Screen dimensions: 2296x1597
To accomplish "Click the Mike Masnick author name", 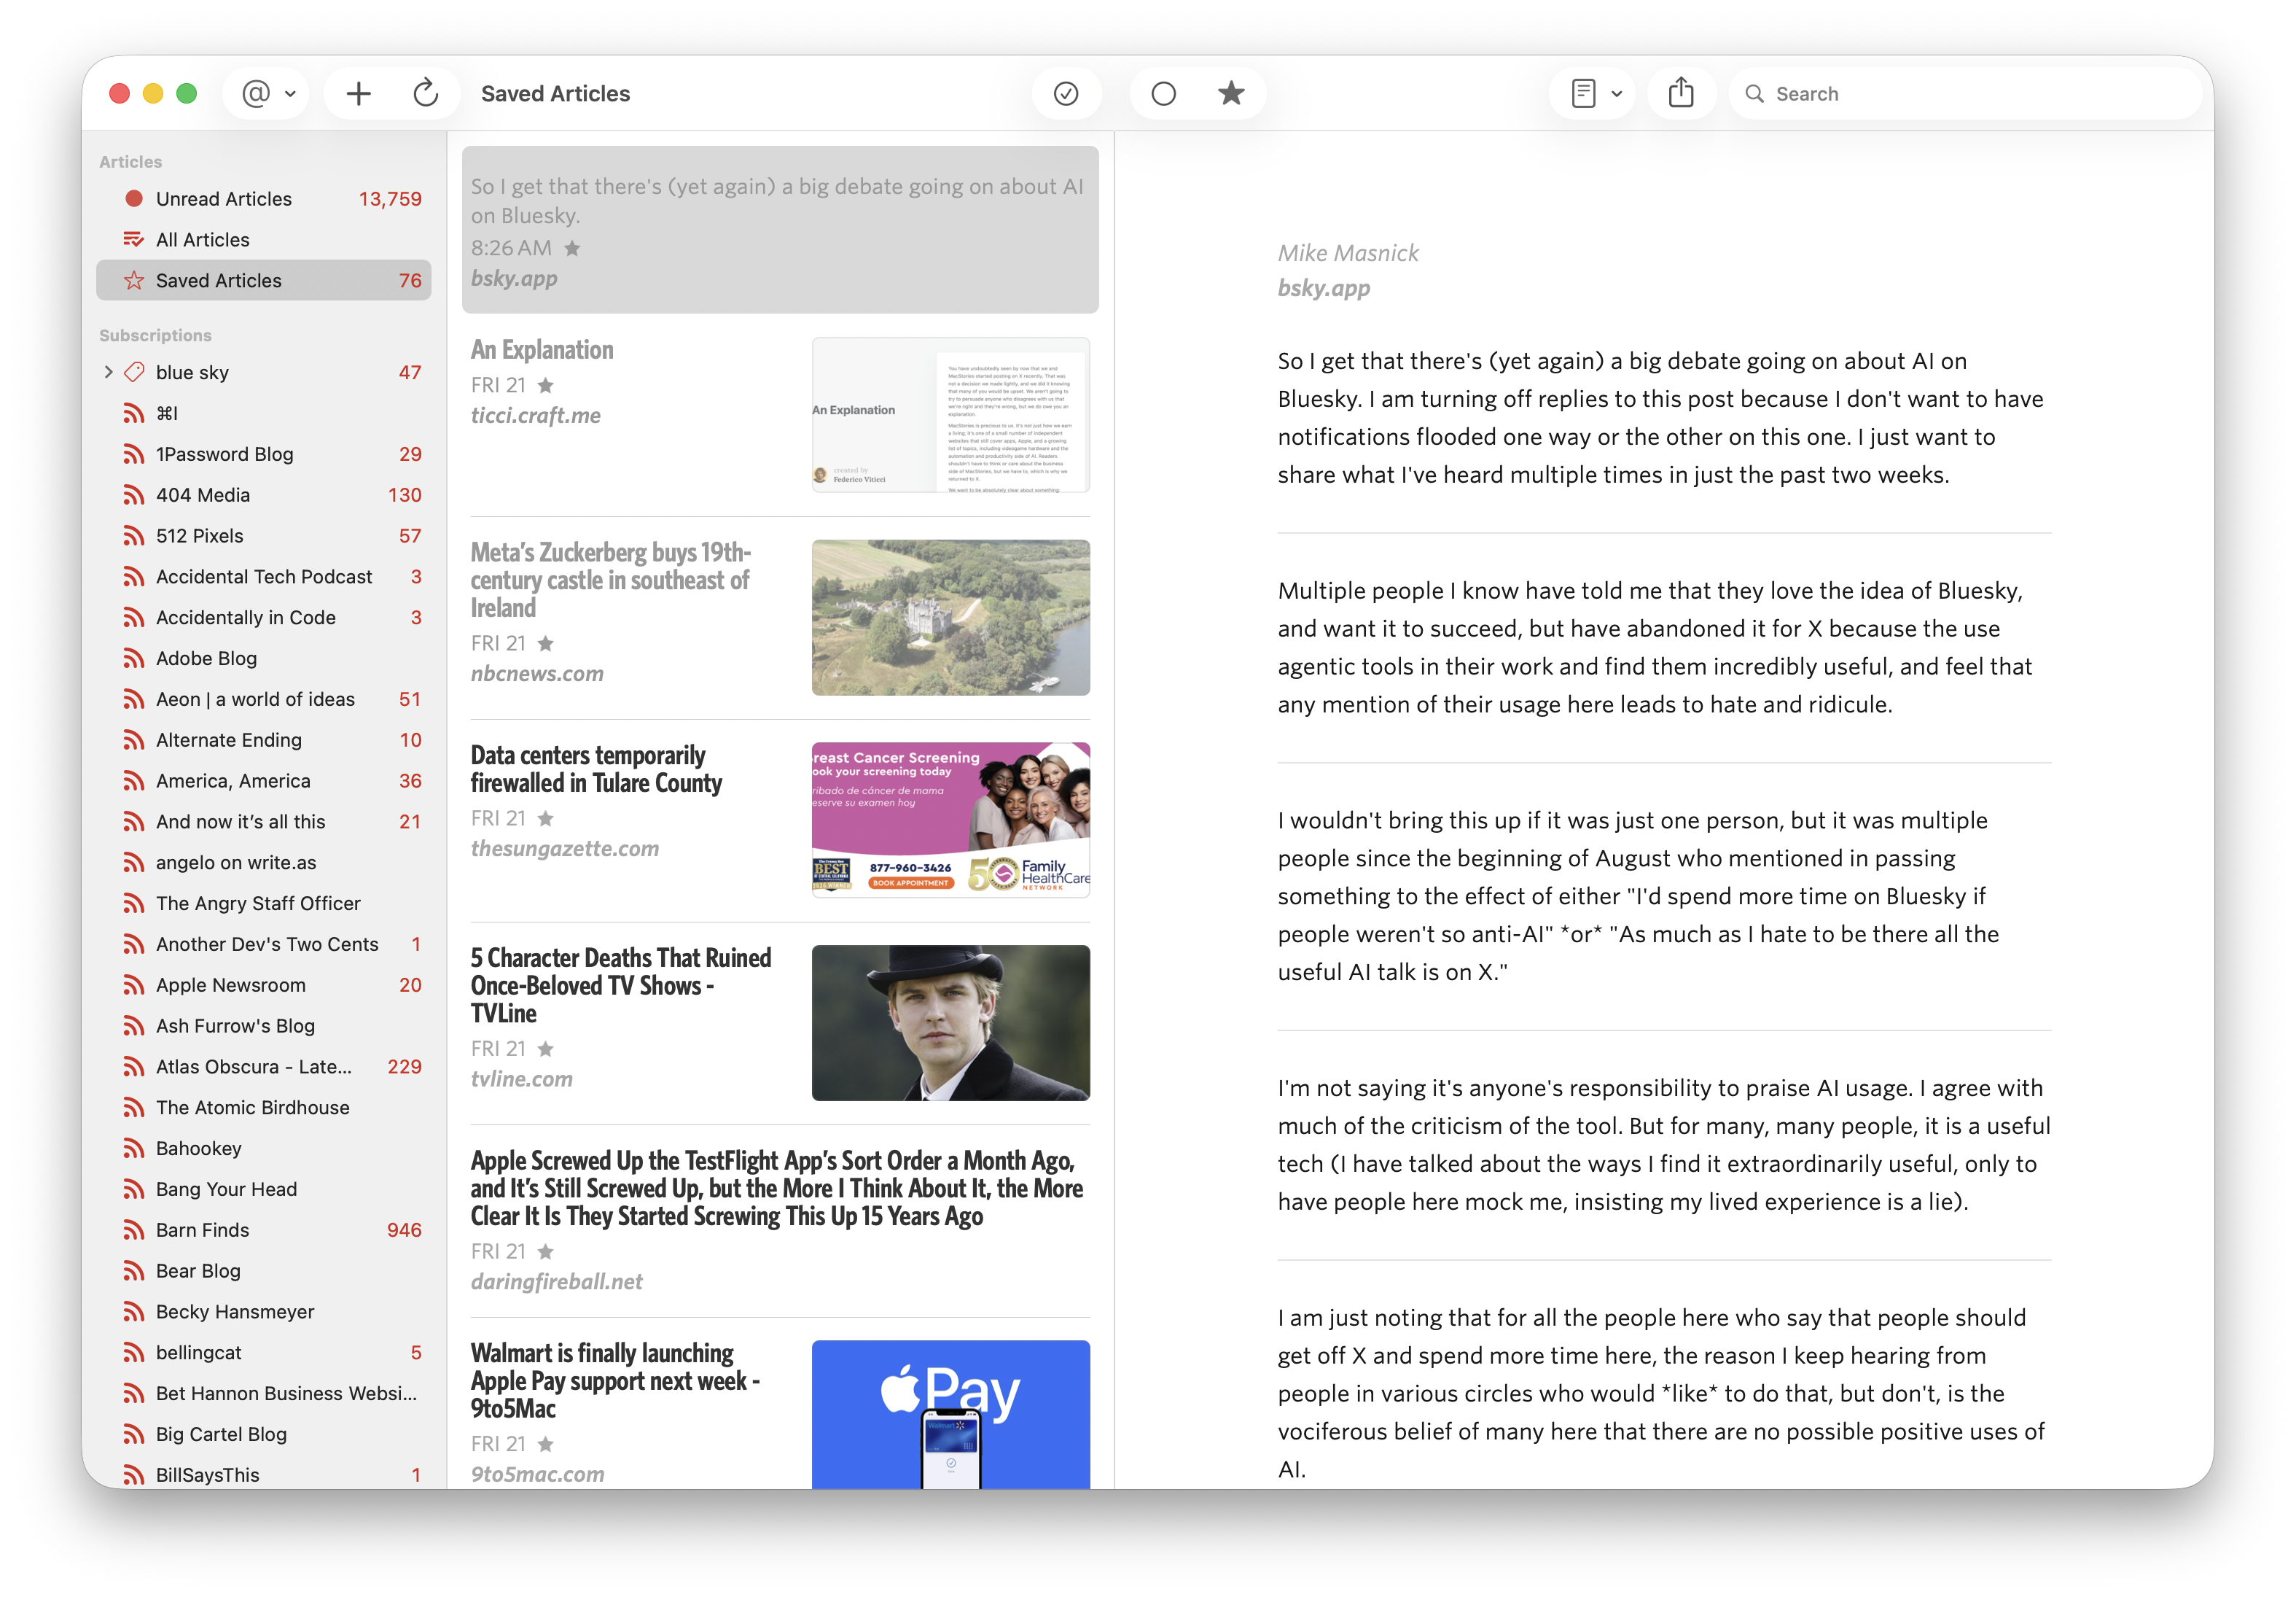I will tap(1348, 253).
